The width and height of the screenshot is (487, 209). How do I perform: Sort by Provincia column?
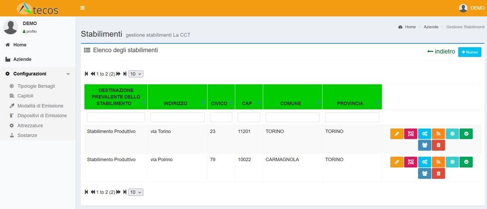click(x=352, y=97)
